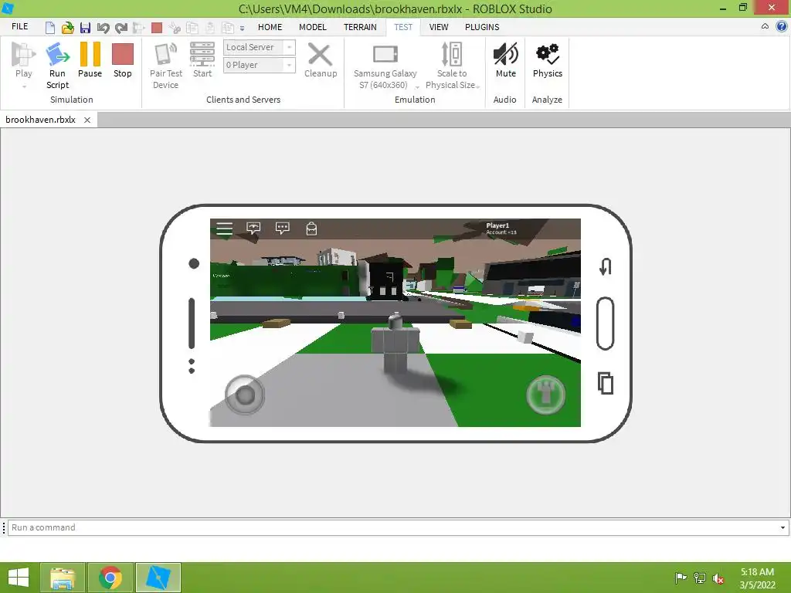The image size is (791, 593).
Task: Click the grayed cut scissors icon
Action: (x=175, y=27)
